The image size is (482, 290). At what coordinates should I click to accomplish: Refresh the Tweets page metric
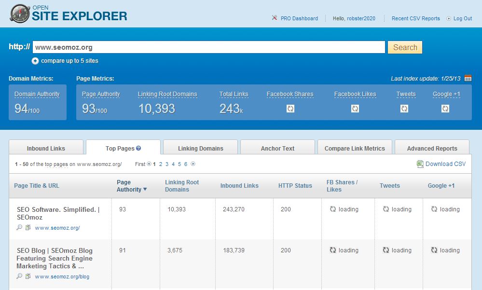(404, 109)
